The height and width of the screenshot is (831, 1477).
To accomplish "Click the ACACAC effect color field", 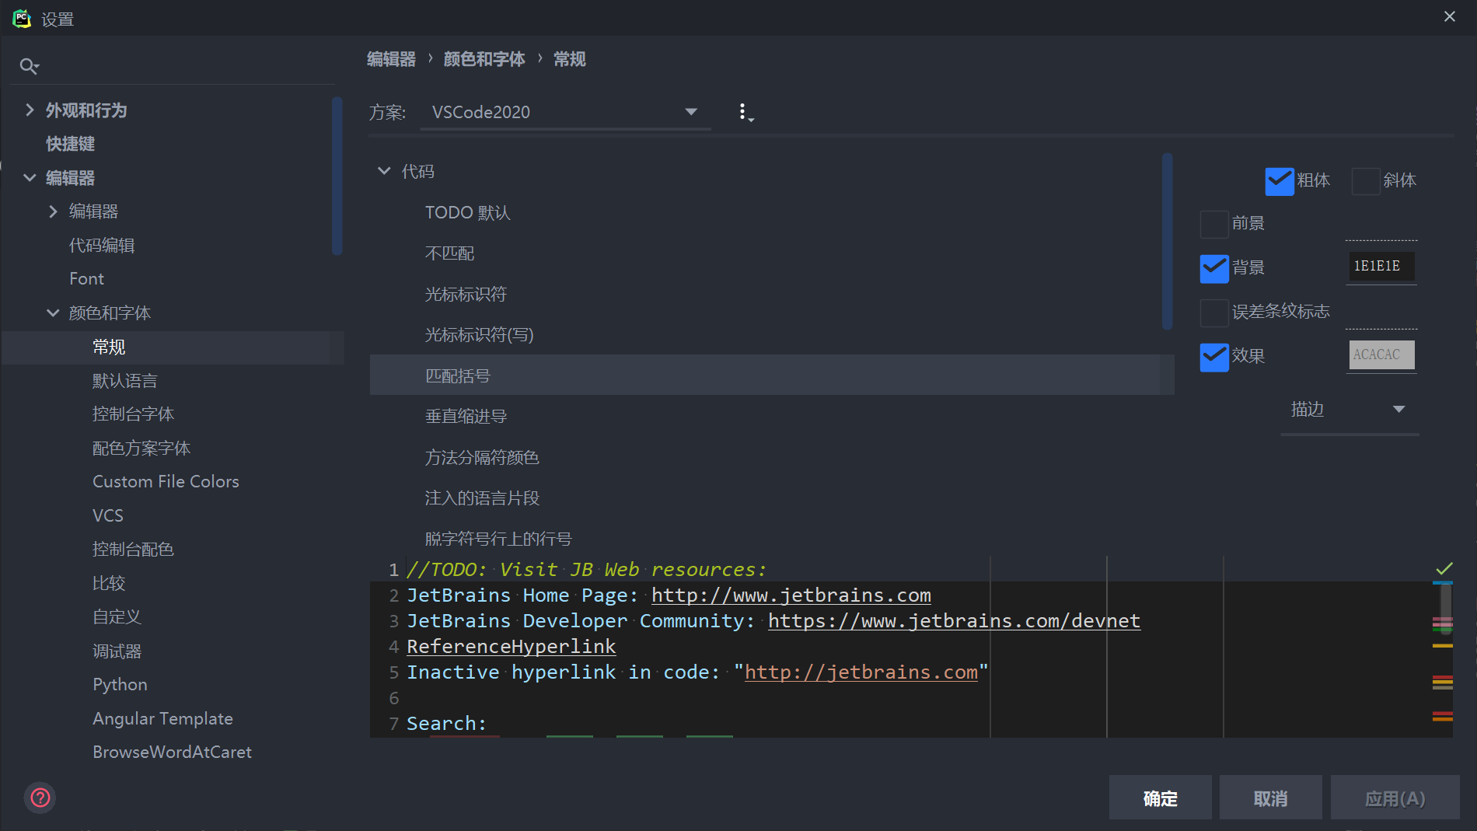I will click(x=1381, y=354).
